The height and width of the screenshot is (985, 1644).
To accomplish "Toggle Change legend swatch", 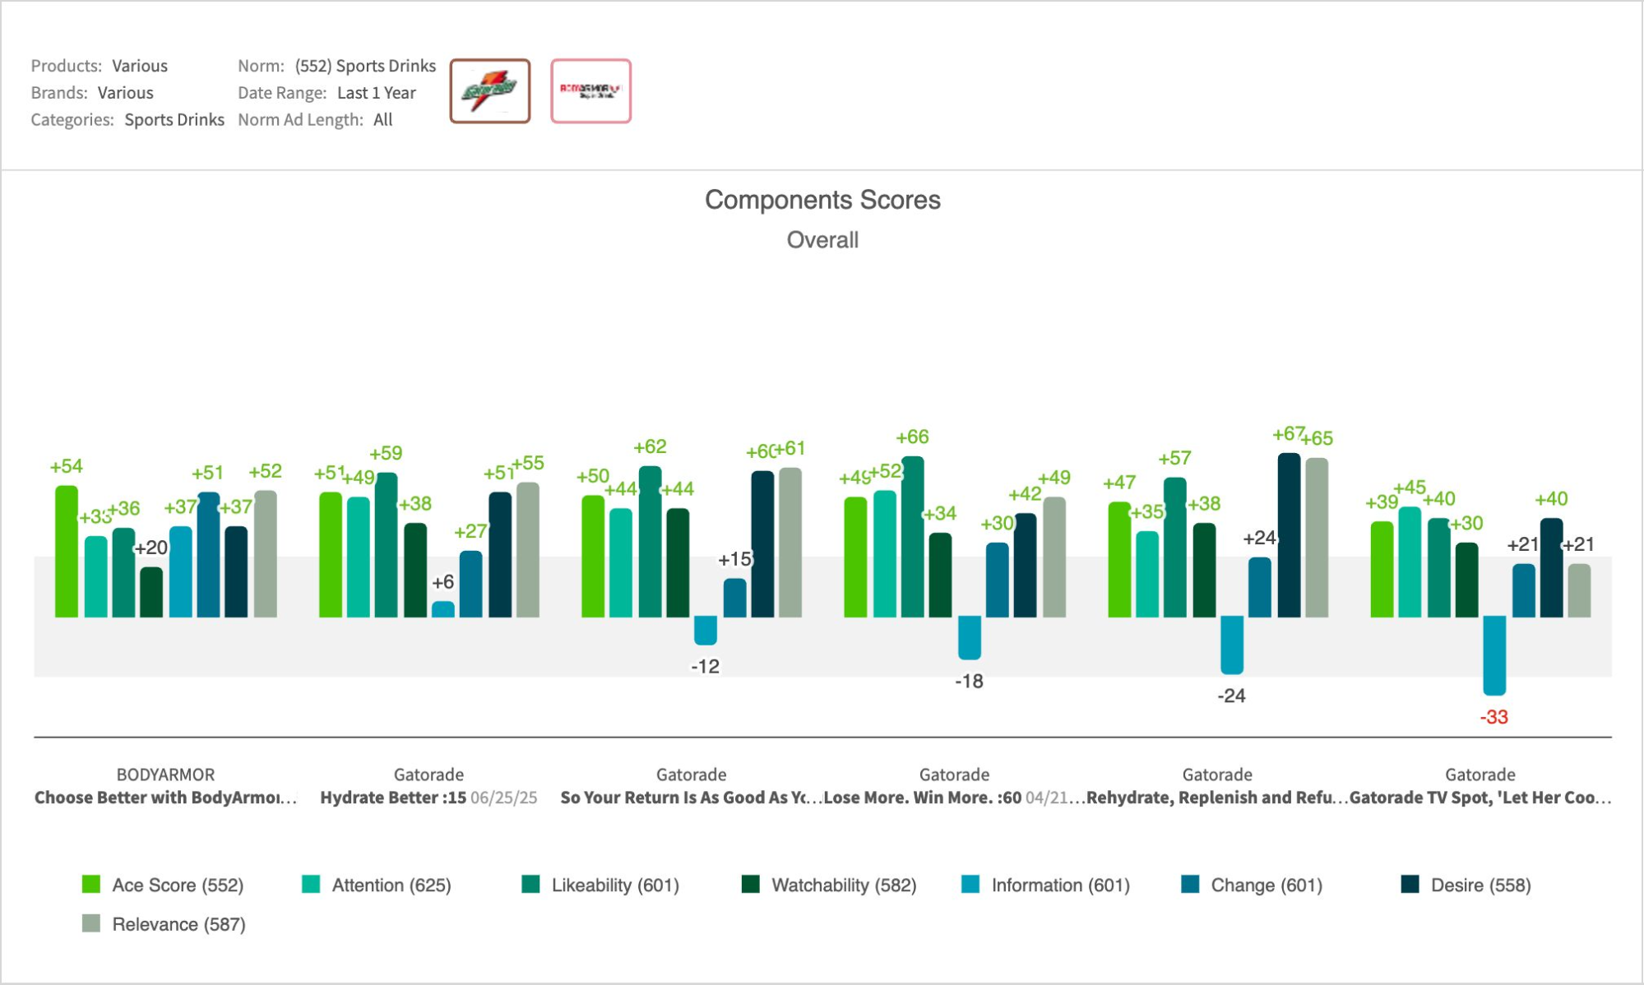I will [x=1190, y=885].
